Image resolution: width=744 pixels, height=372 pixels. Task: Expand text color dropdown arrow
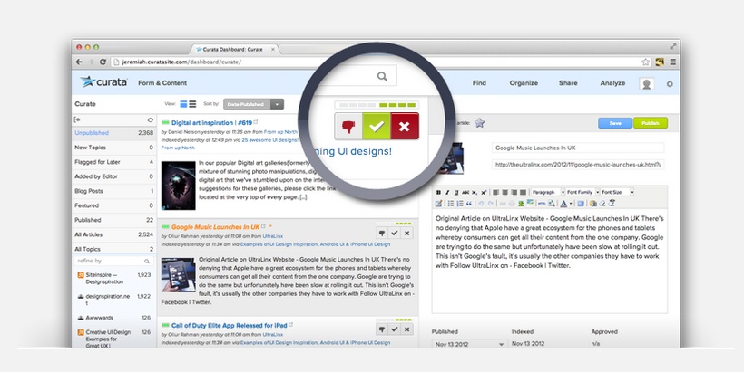[x=571, y=204]
